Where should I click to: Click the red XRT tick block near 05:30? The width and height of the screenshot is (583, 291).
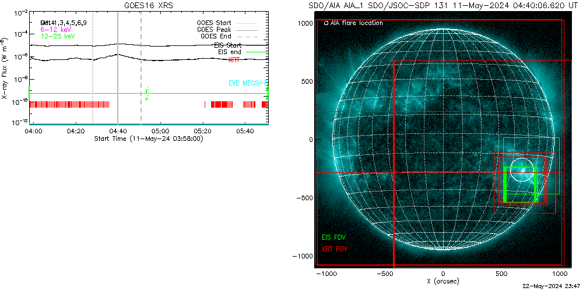pos(222,104)
